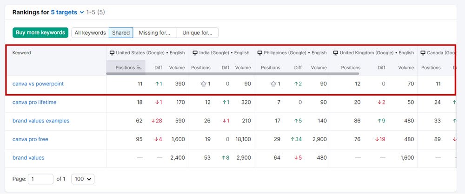Open the canva pro free keyword link
Viewport: 465px width, 194px height.
pyautogui.click(x=30, y=139)
